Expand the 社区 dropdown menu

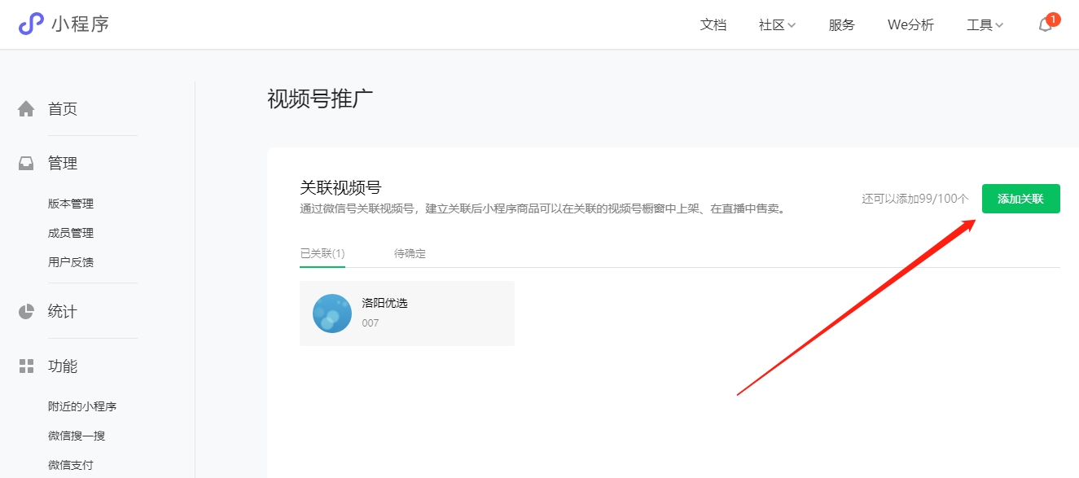[777, 25]
